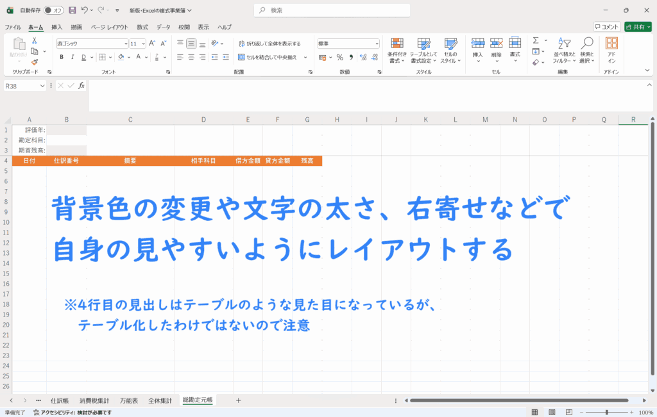This screenshot has width=657, height=417.
Task: Click the name box showing R38
Action: tap(21, 86)
